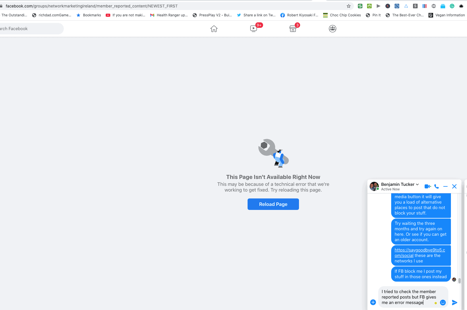Minimize the Benjamin Tucker chat window
The height and width of the screenshot is (310, 467).
pos(445,186)
